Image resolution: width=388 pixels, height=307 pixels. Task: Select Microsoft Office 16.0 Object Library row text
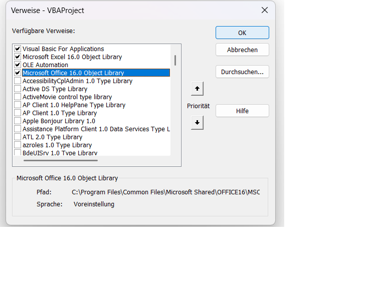pyautogui.click(x=73, y=73)
